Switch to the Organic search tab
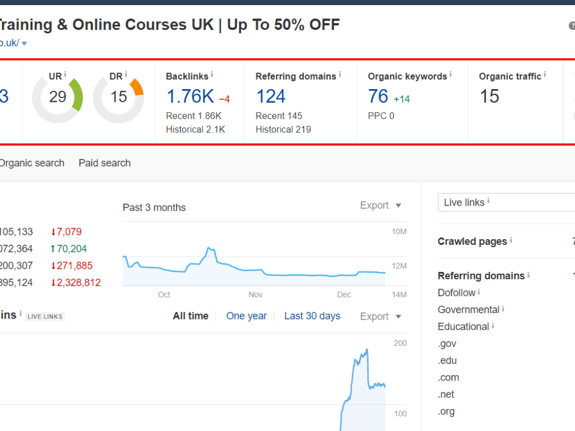This screenshot has width=575, height=431. pos(32,163)
